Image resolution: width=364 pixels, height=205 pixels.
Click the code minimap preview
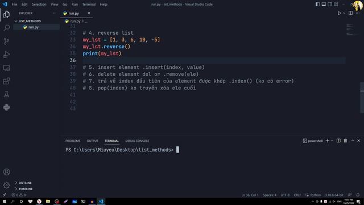(353, 30)
